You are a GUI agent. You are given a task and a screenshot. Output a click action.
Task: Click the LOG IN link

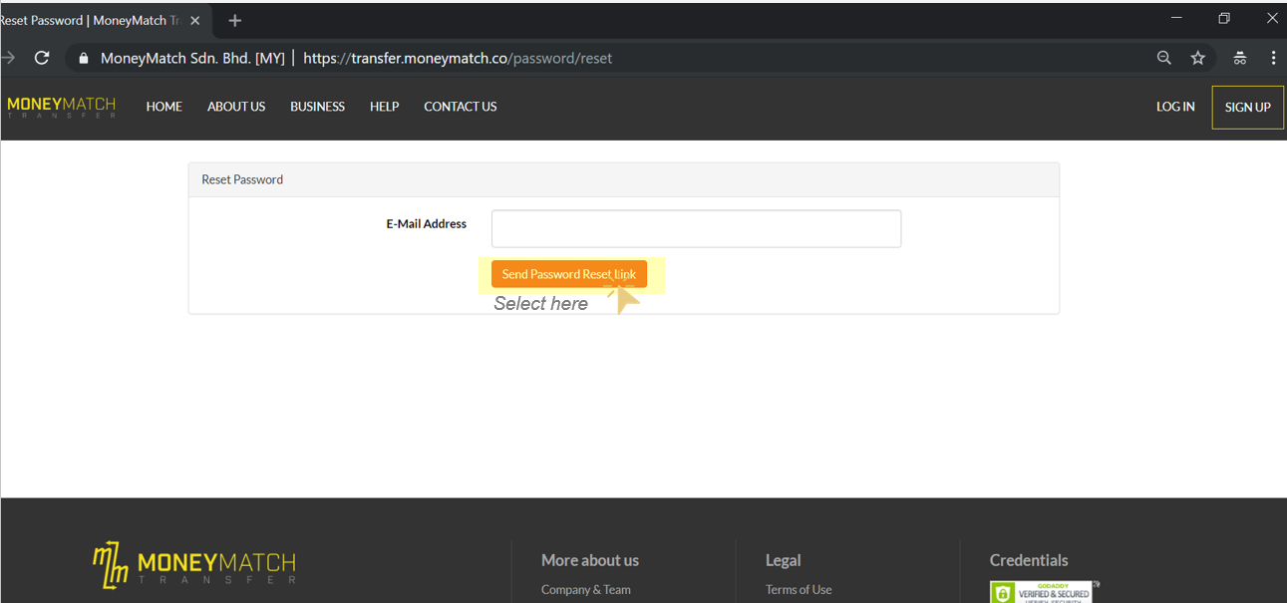[1175, 107]
